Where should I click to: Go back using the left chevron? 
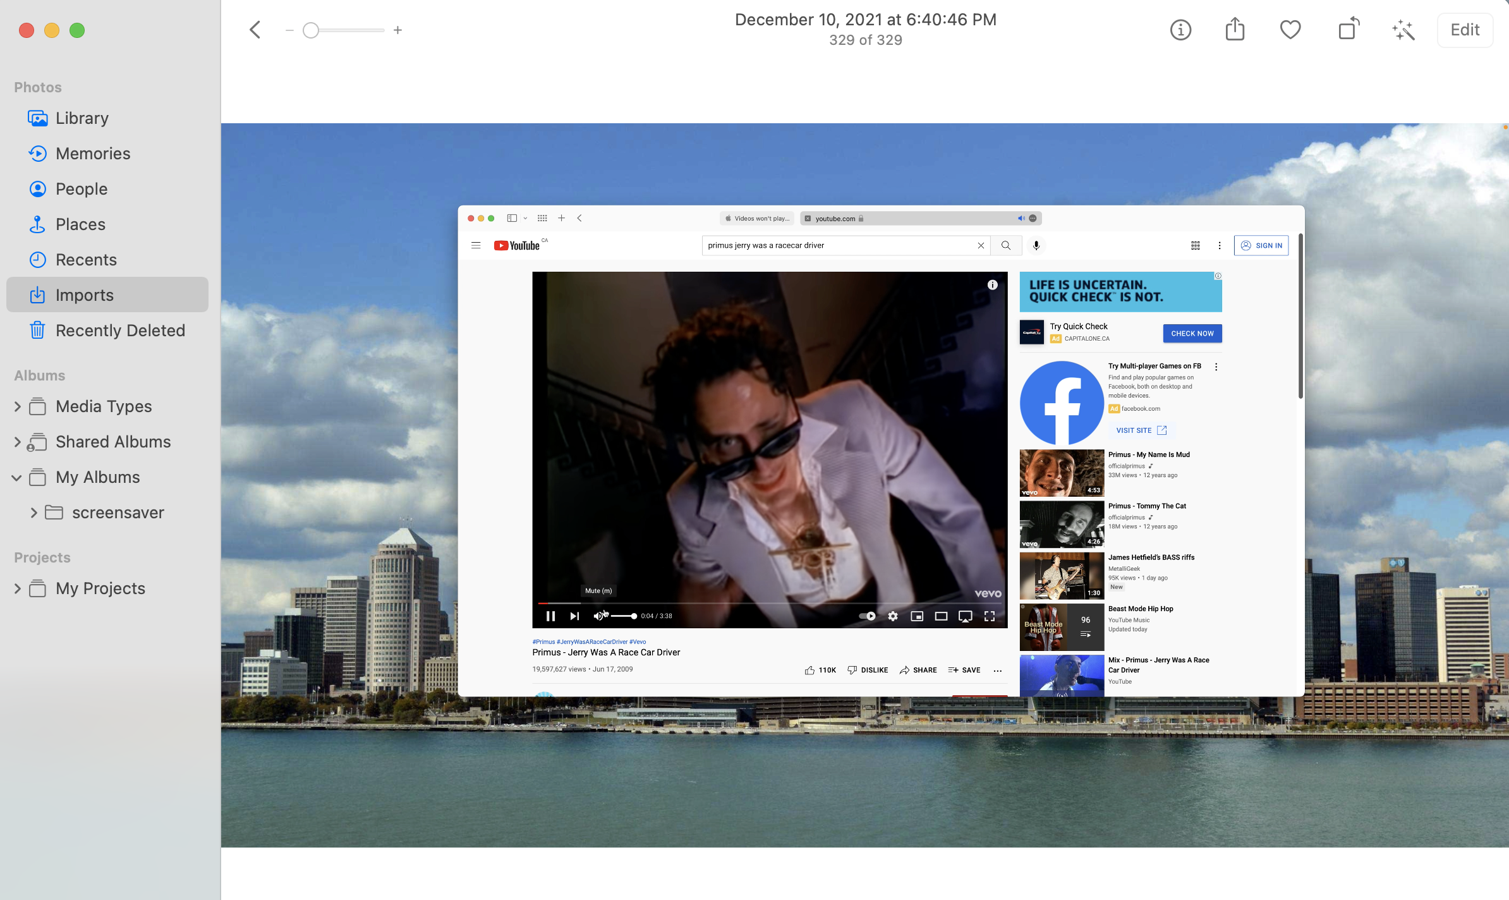255,30
